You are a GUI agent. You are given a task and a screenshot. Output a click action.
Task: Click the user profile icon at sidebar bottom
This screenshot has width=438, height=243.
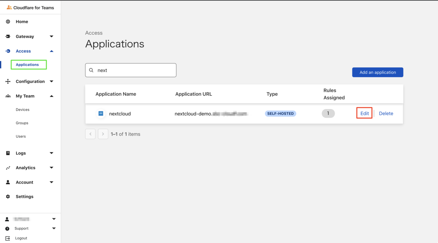point(7,219)
